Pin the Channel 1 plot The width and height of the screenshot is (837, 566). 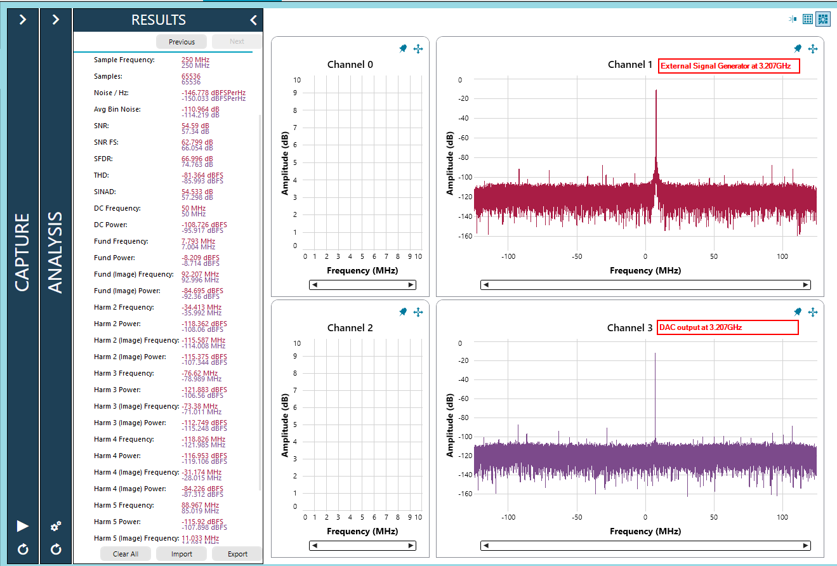click(798, 49)
